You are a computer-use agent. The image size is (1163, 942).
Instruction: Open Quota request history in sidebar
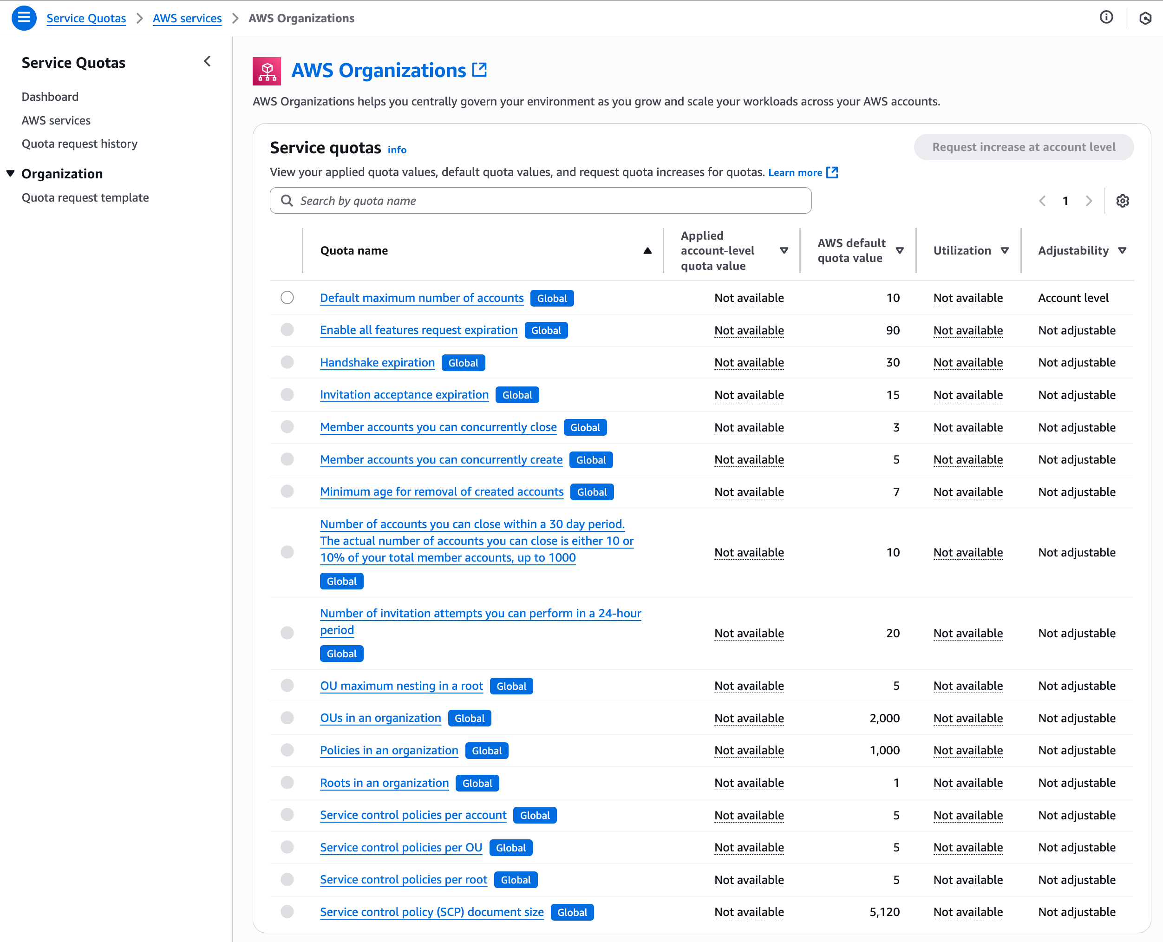[x=80, y=144]
